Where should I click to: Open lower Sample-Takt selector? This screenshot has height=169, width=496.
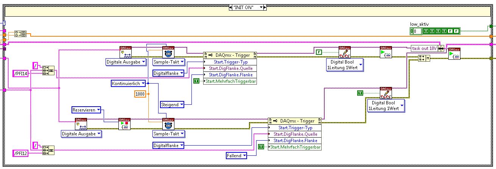pos(168,133)
